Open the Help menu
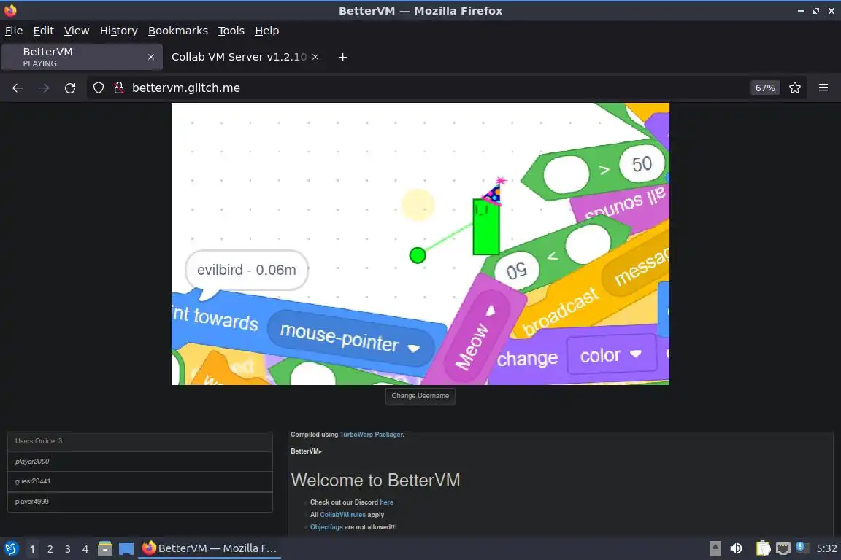This screenshot has width=841, height=560. coord(266,31)
